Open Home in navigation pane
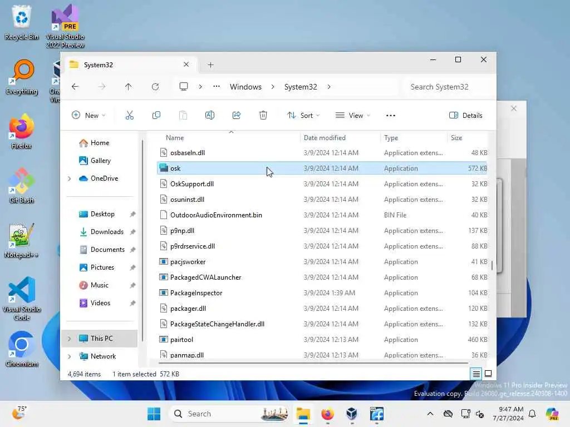This screenshot has width=570, height=427. click(x=94, y=143)
